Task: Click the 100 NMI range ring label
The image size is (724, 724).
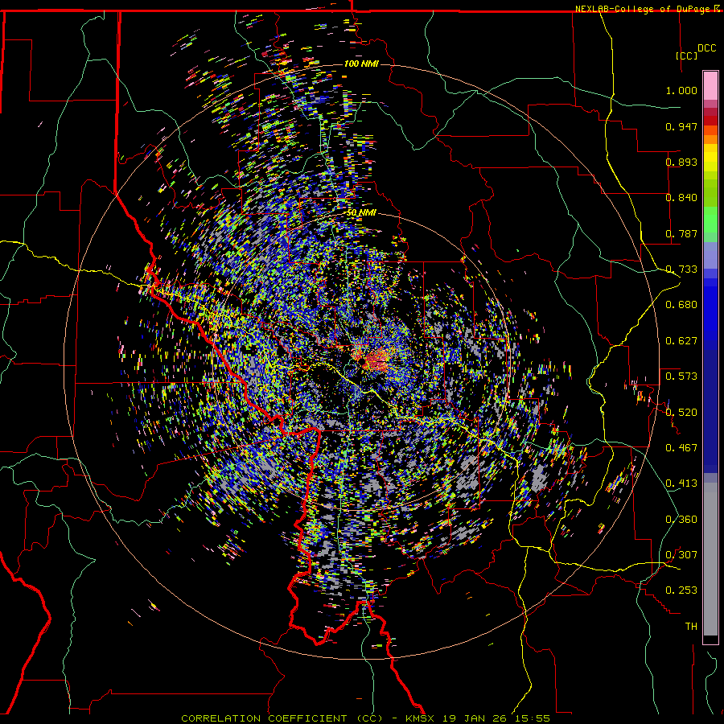Action: (361, 64)
